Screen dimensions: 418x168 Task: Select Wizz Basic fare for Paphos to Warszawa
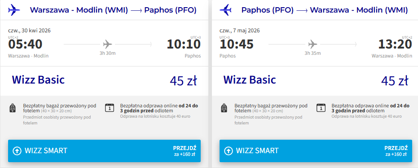click(x=250, y=80)
